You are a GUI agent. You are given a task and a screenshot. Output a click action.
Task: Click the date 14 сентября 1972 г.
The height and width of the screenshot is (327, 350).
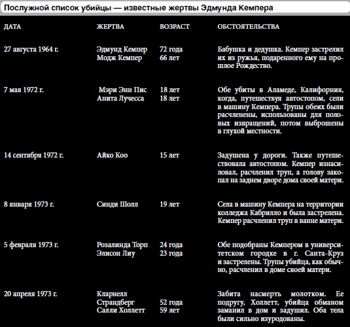pos(33,155)
